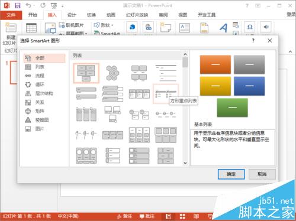Click the comment icon in the ribbon
Screen dimensions: 296x221
[x=165, y=27]
